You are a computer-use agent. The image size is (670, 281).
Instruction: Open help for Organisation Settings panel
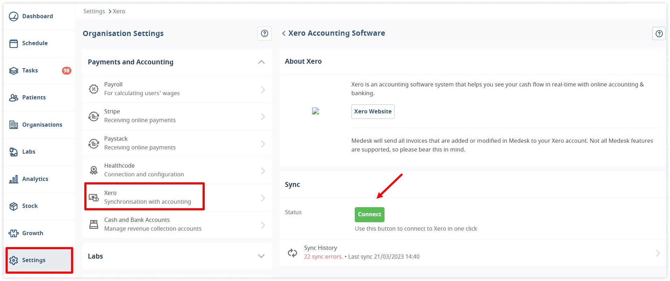coord(265,34)
